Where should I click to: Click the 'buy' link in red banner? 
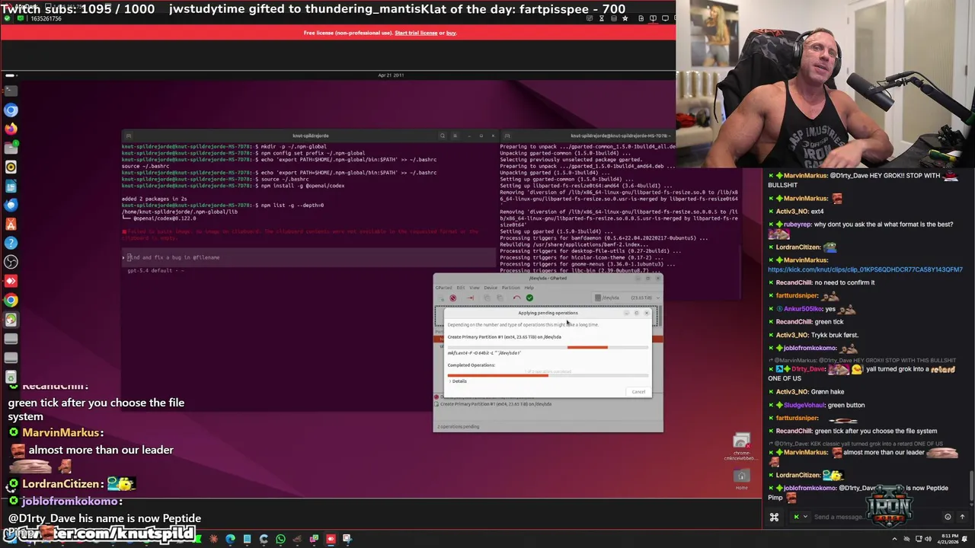pos(451,33)
